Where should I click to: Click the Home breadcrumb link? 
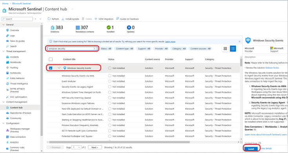[x=5, y=3]
